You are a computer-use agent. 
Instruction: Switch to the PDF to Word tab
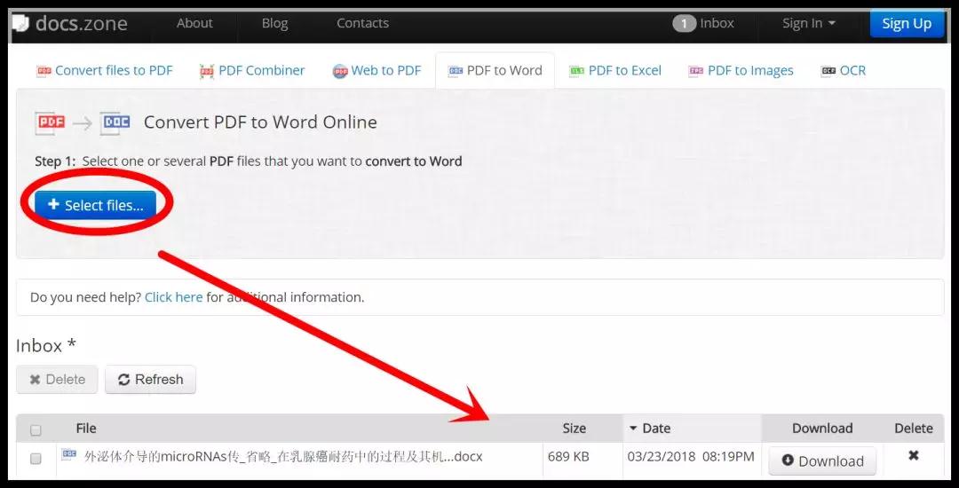click(x=495, y=71)
